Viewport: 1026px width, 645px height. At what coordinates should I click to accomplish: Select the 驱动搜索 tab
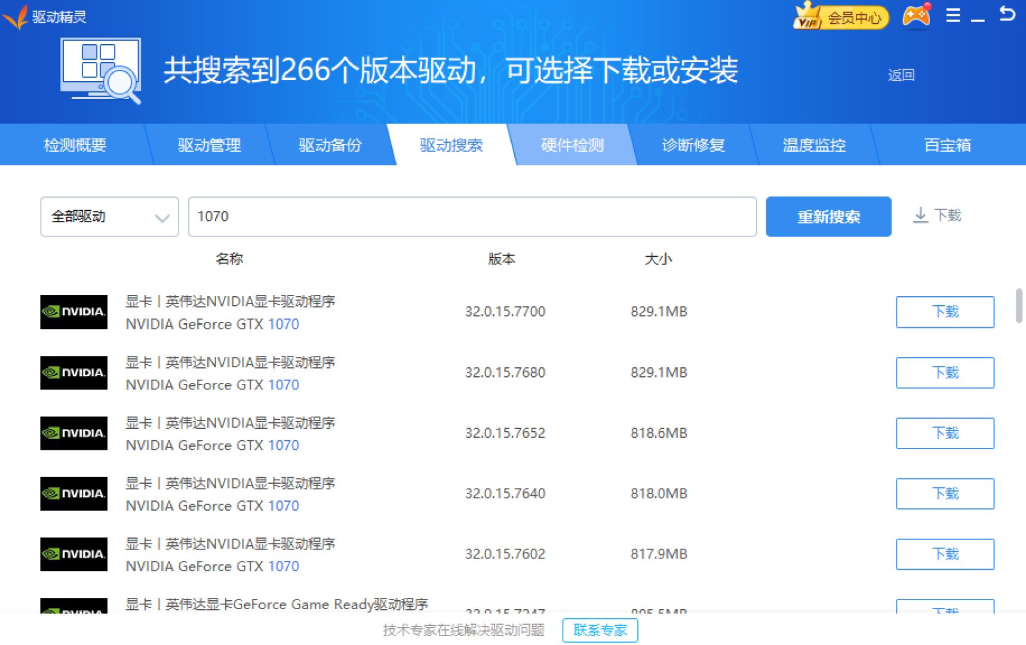tap(451, 145)
